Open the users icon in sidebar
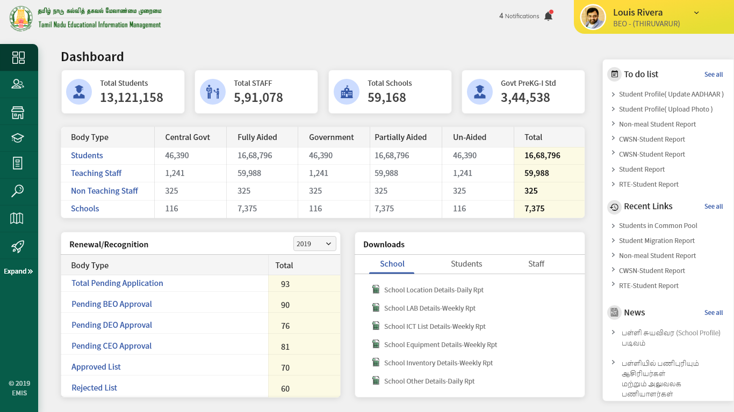Image resolution: width=734 pixels, height=412 pixels. click(18, 84)
